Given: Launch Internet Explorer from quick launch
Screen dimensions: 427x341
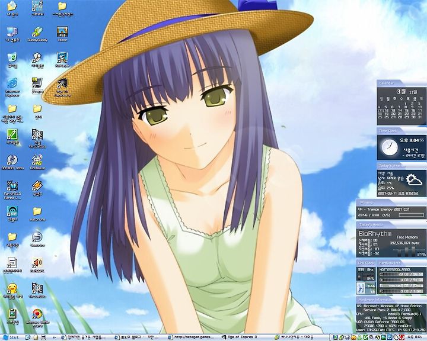Looking at the screenshot, I should 27,337.
